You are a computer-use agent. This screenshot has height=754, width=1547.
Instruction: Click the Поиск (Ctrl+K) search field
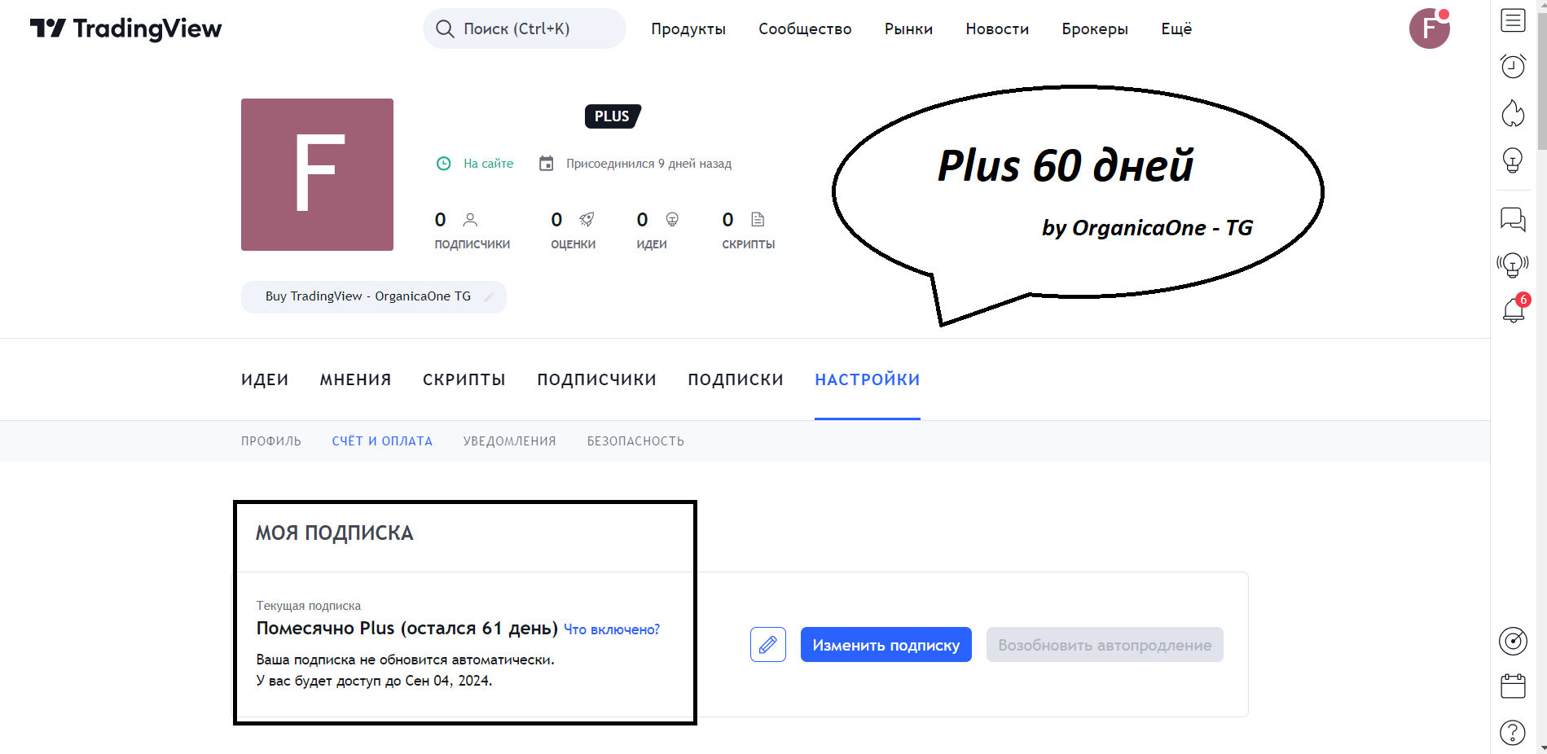[x=525, y=29]
